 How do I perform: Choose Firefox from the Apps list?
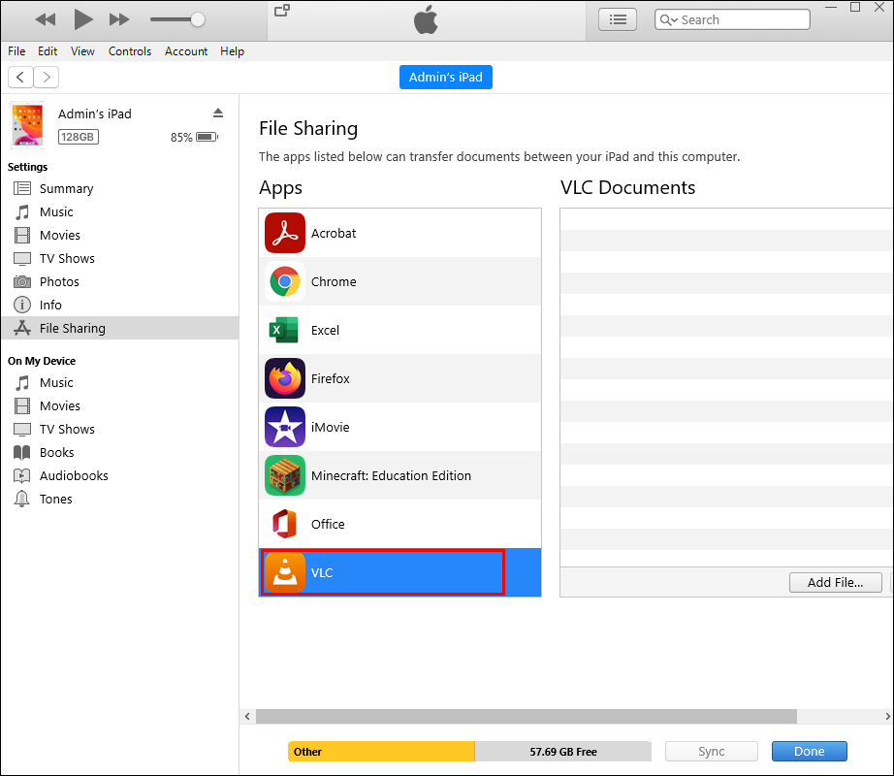point(399,378)
